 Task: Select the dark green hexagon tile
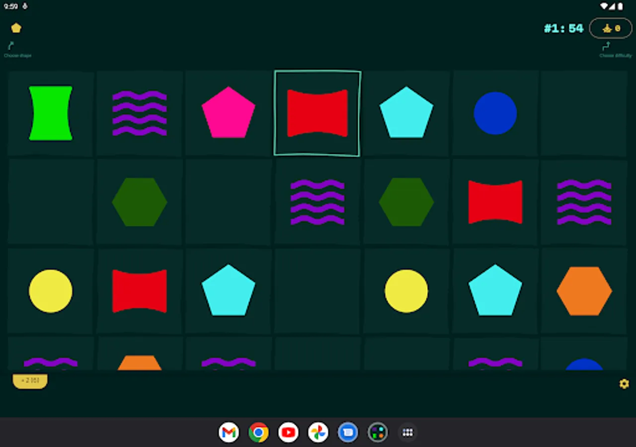(140, 202)
